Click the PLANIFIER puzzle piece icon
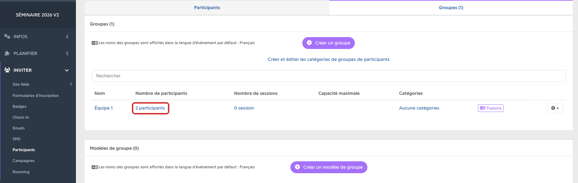 click(x=7, y=53)
